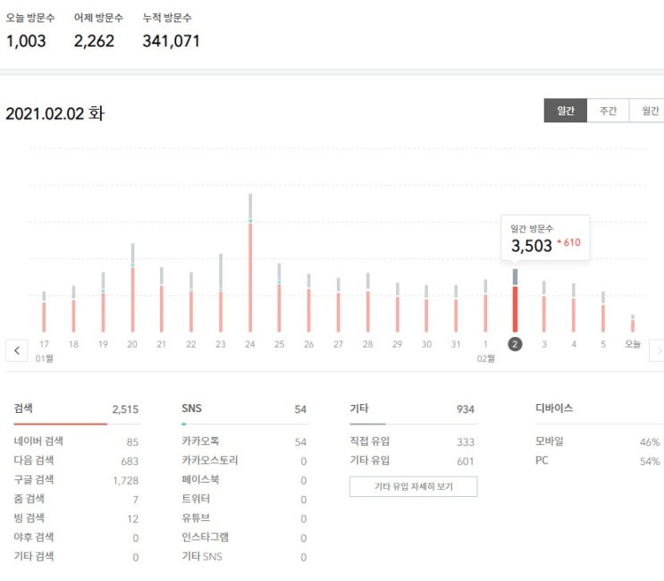Click the 카카오톡 row
Image resolution: width=664 pixels, height=581 pixels.
tap(244, 442)
